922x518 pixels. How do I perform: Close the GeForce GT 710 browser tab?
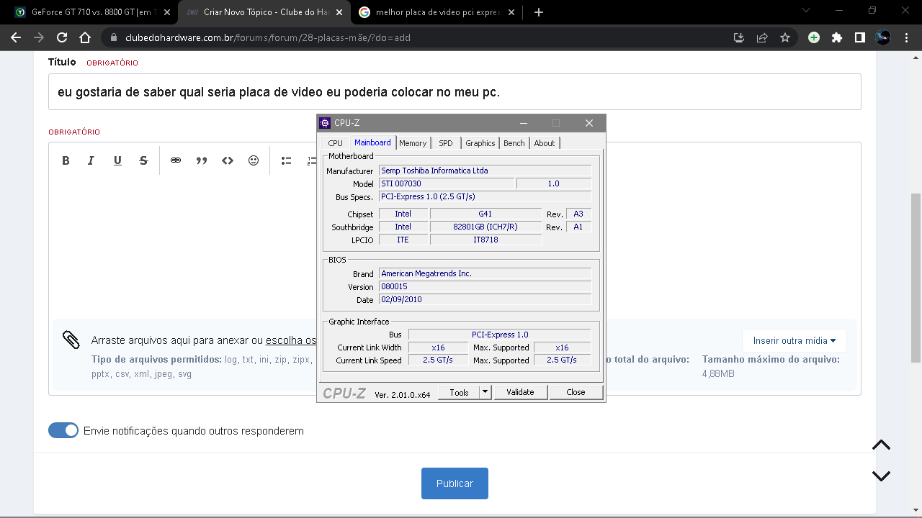coord(167,12)
